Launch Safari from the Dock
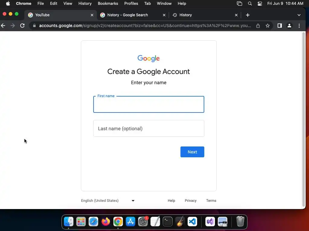 click(x=94, y=222)
